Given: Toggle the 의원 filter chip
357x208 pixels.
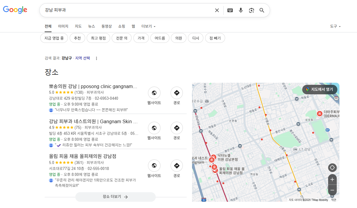Looking at the screenshot, I should (179, 38).
